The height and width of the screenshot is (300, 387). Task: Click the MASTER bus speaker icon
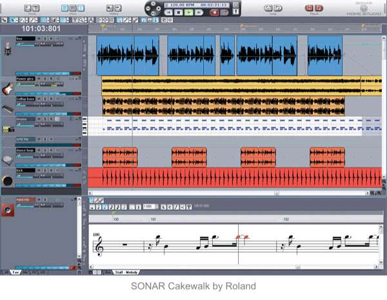8,211
